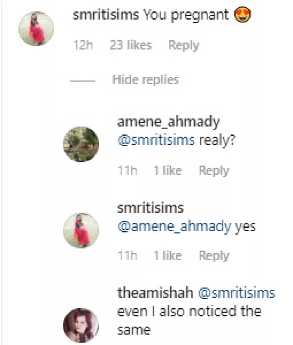Image resolution: width=293 pixels, height=345 pixels.
Task: Collapse thread with Hide replies
Action: (145, 80)
